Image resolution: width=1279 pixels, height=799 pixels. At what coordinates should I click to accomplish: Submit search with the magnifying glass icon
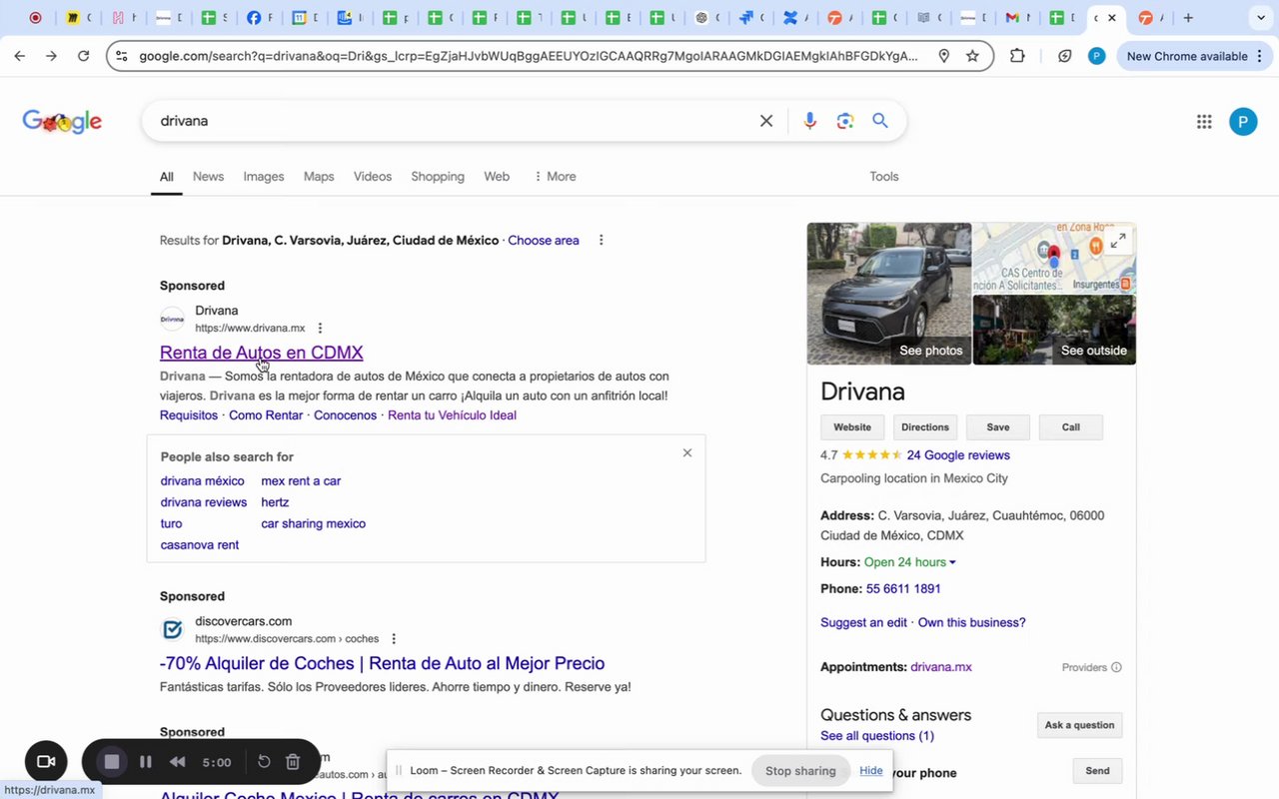(880, 121)
